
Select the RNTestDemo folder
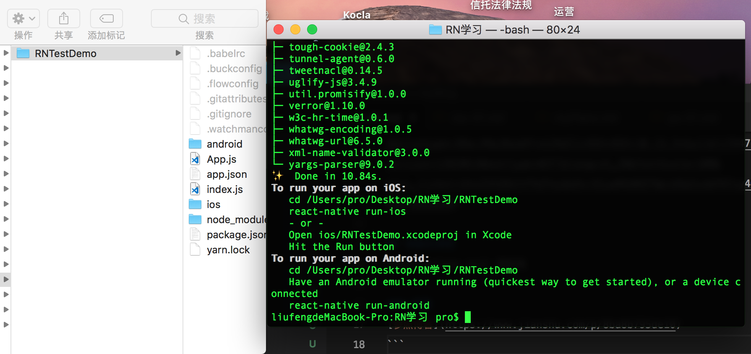point(65,54)
